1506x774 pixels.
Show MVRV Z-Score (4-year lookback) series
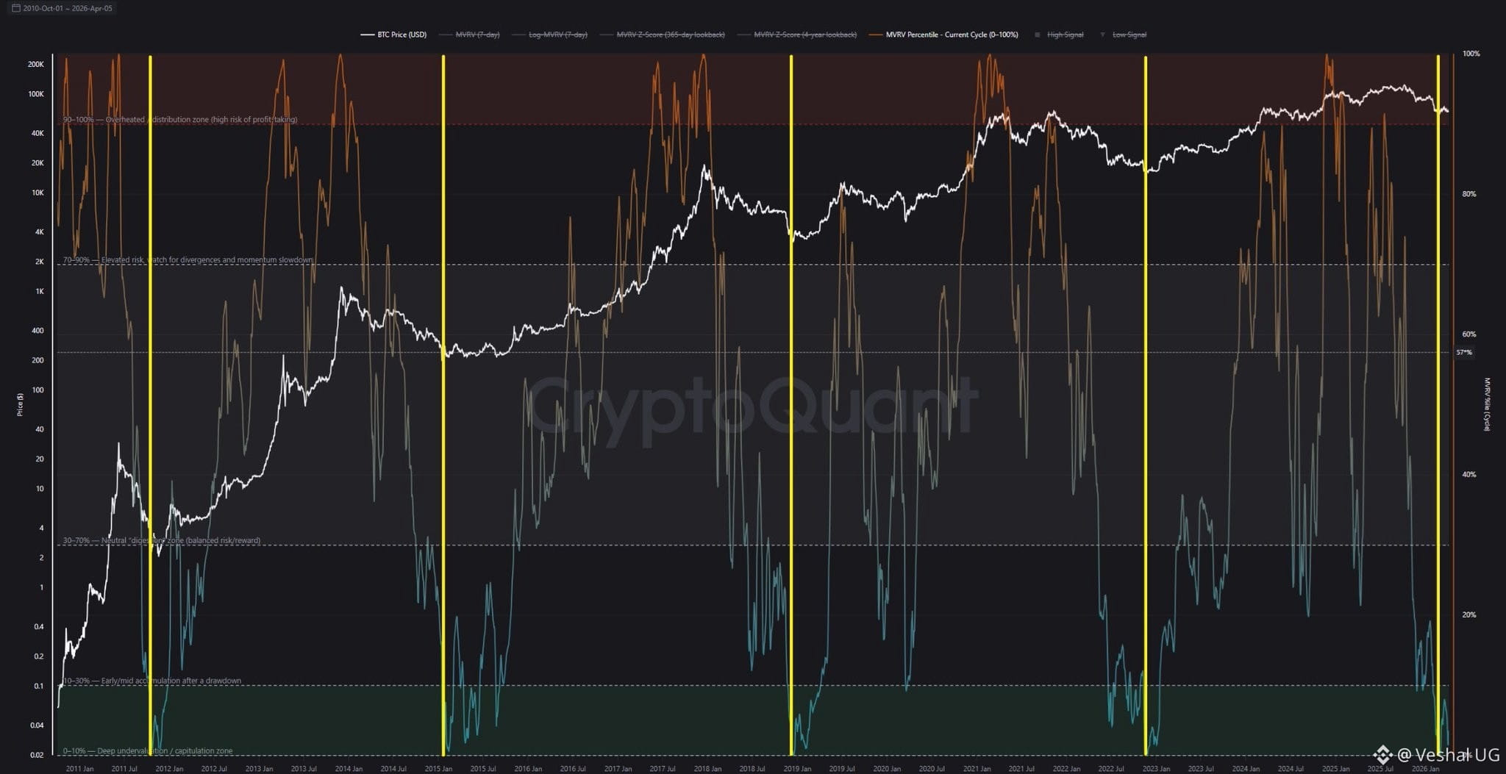point(796,35)
